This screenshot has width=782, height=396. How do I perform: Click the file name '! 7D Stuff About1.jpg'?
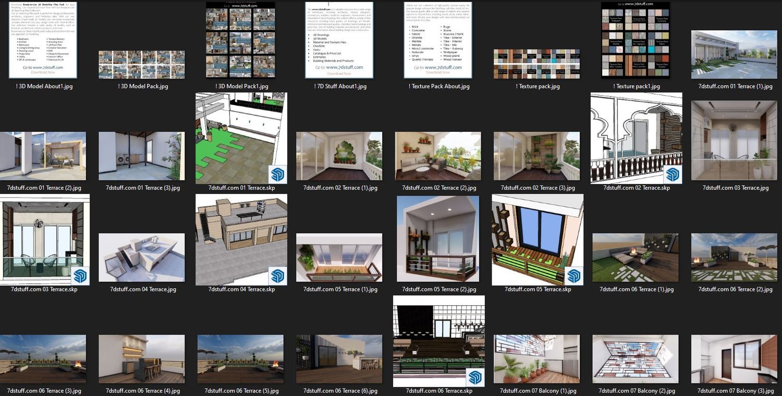coord(339,86)
